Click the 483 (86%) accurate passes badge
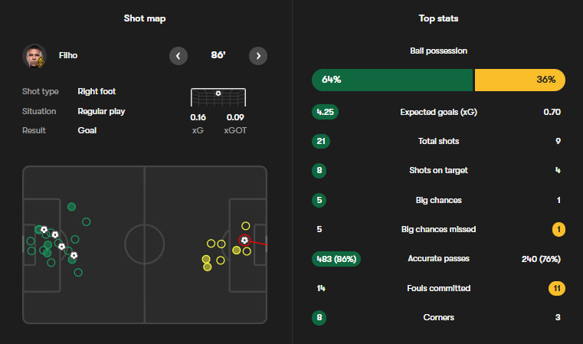Viewport: 583px width, 344px height. (x=336, y=259)
